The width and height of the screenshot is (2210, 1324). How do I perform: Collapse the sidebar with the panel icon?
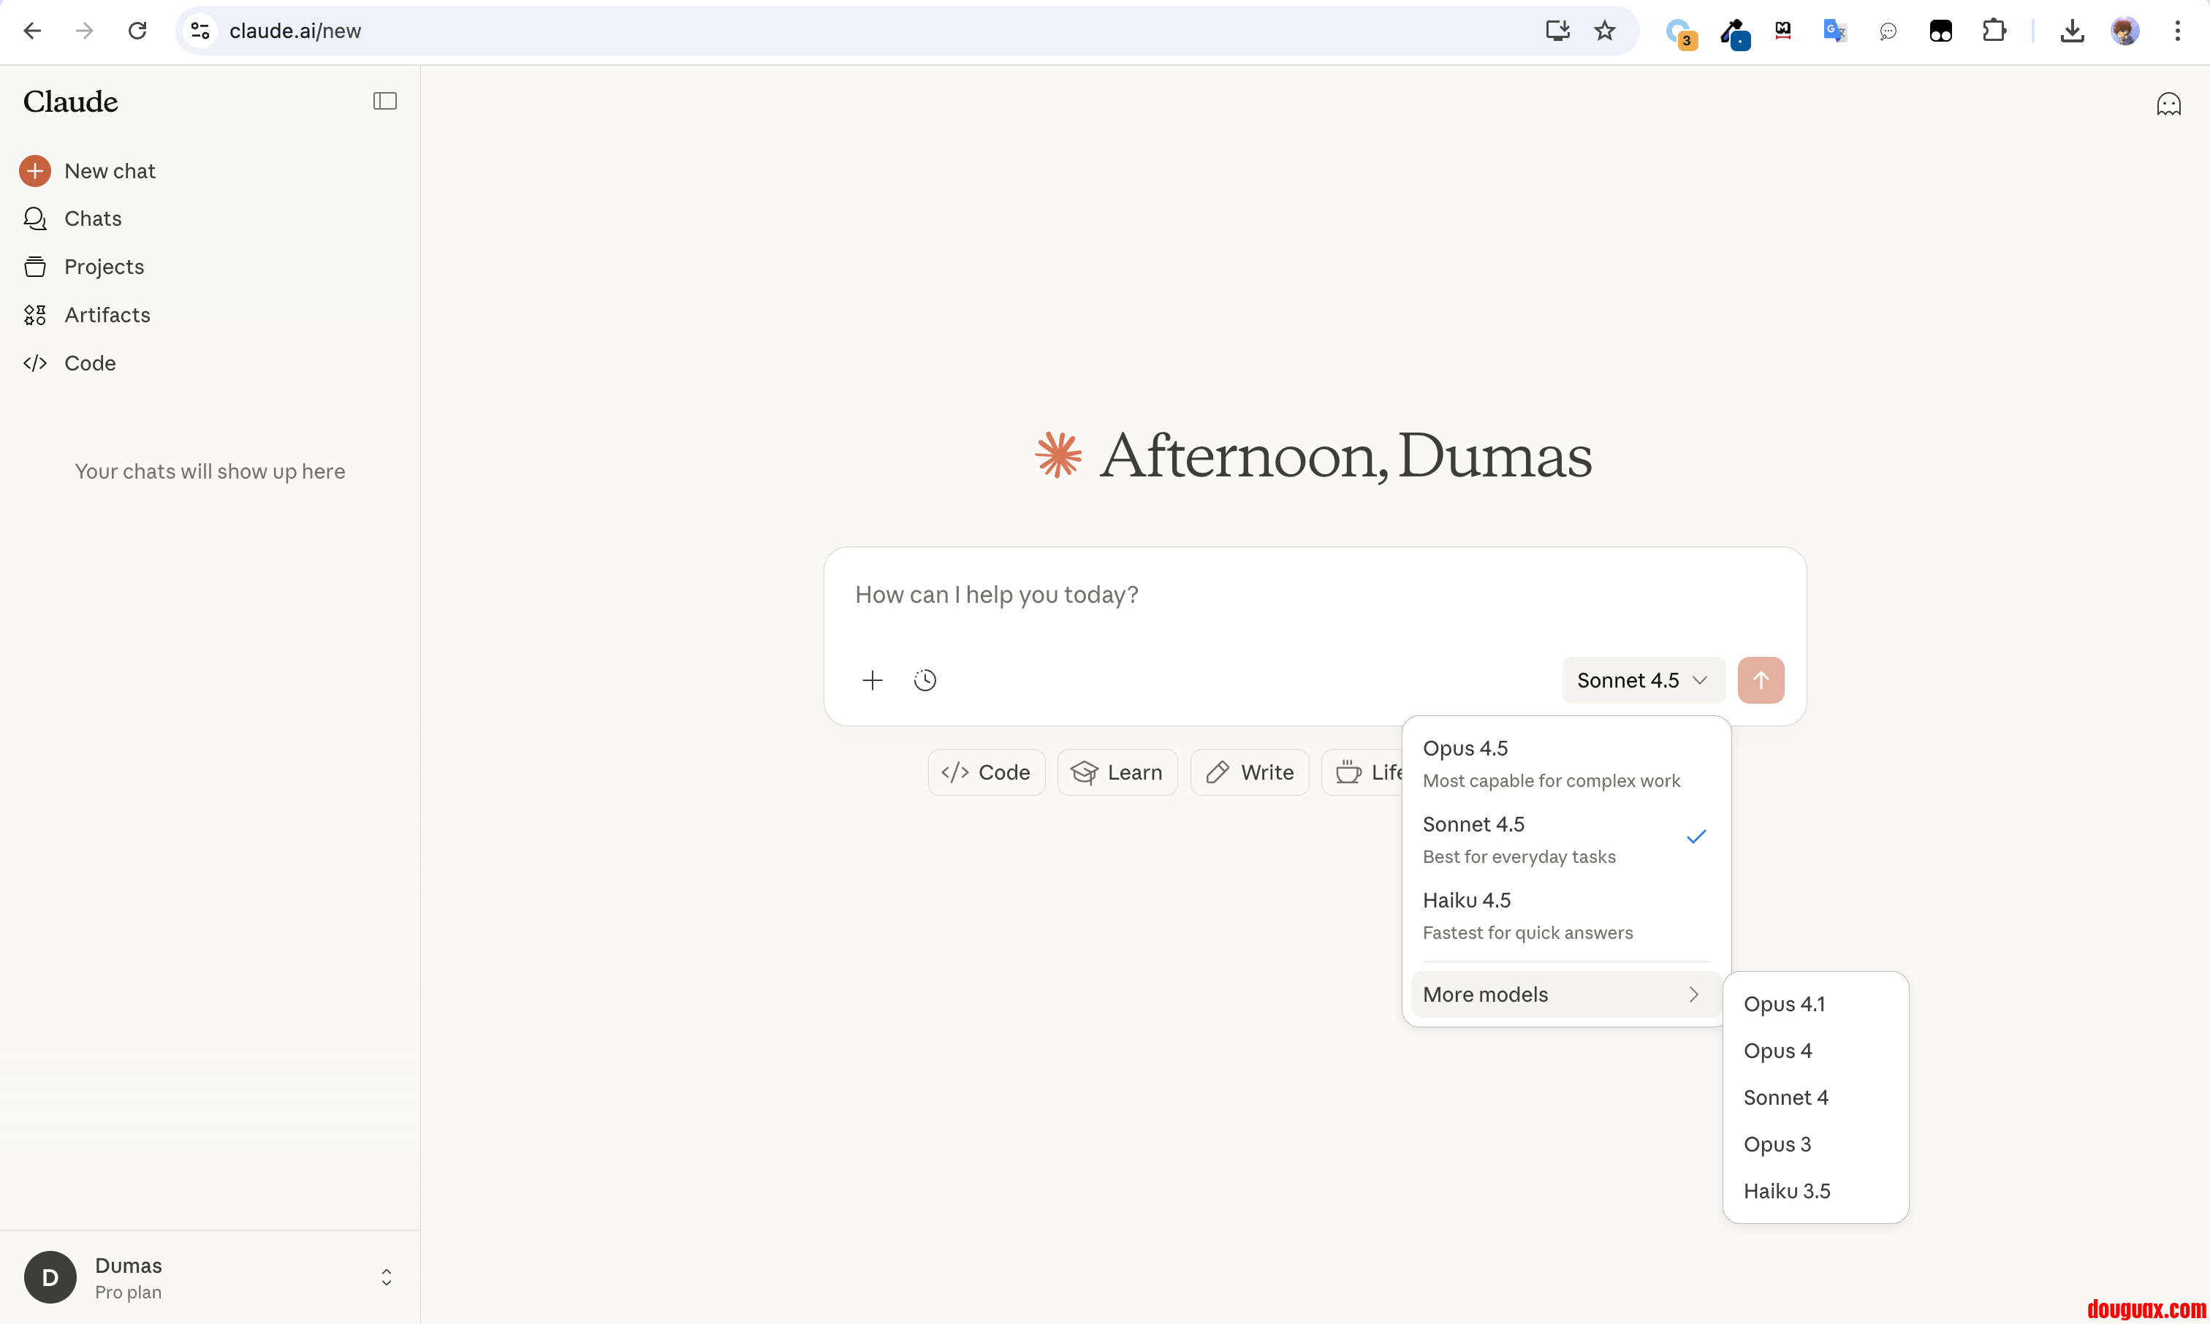tap(384, 101)
